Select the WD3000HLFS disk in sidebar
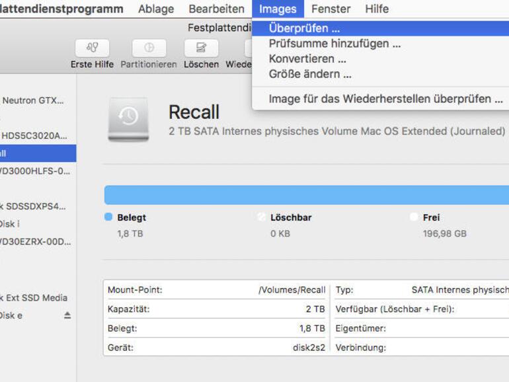 (38, 171)
